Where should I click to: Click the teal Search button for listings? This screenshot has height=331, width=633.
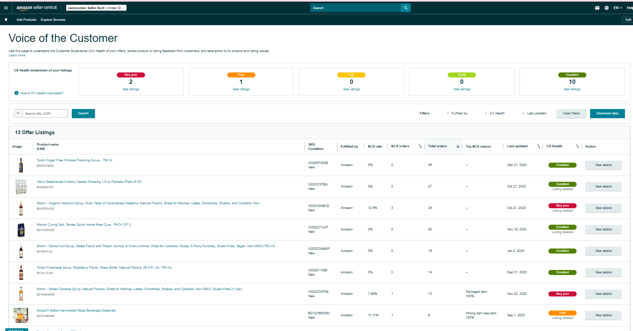pos(83,113)
